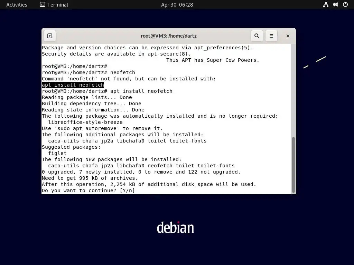Click the power icon in top bar

pos(345,5)
